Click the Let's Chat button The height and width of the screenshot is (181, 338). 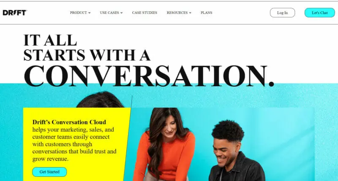click(320, 13)
